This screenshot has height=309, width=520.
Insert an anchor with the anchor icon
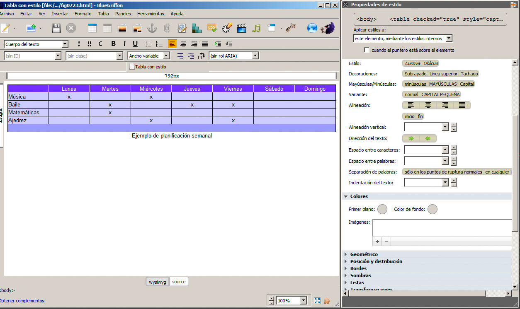152,28
